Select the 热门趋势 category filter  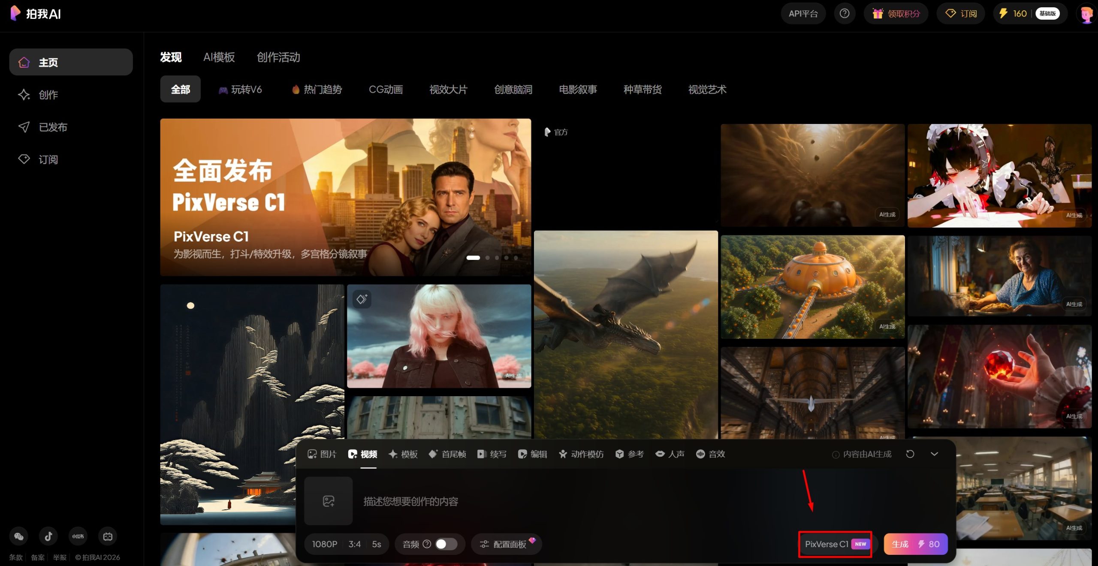click(316, 89)
